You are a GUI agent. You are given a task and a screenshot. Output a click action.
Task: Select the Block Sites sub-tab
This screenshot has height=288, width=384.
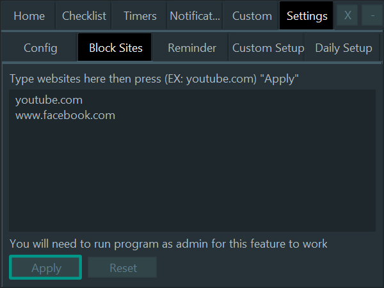[115, 47]
